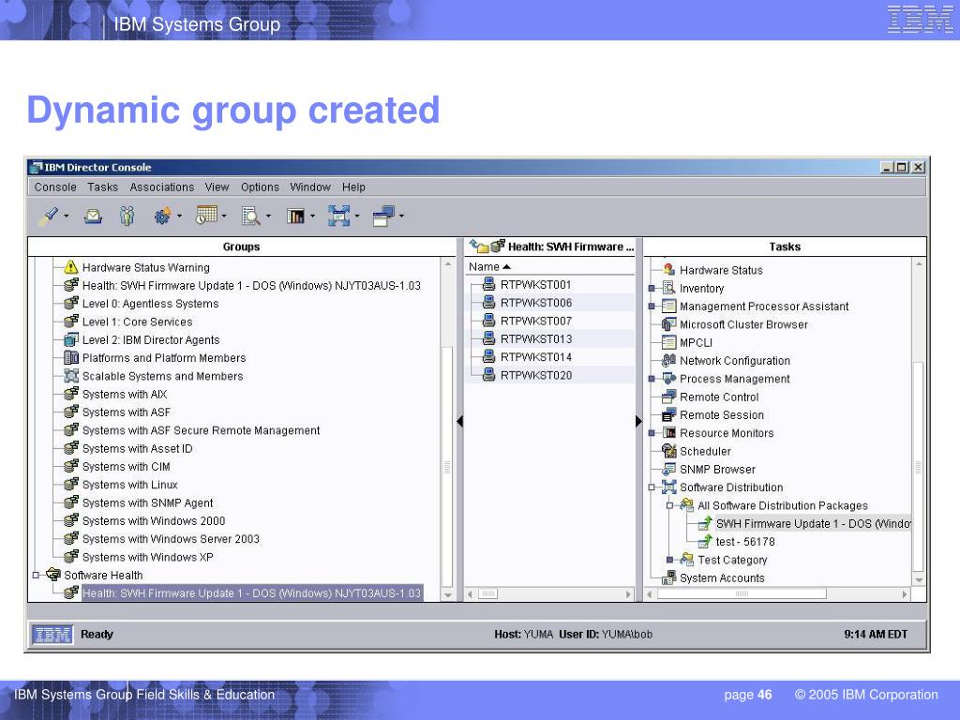Collapse the Software Distribution task node

click(652, 487)
